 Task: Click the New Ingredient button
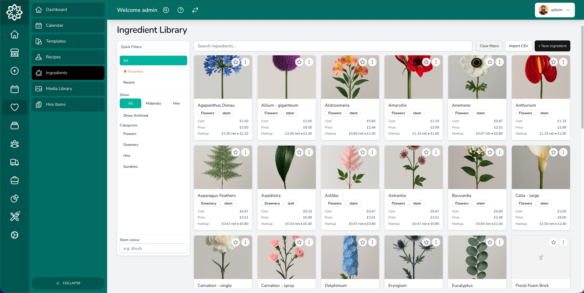click(552, 46)
